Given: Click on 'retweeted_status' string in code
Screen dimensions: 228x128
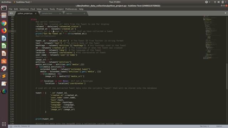Looking at the screenshot, I should (69, 27).
